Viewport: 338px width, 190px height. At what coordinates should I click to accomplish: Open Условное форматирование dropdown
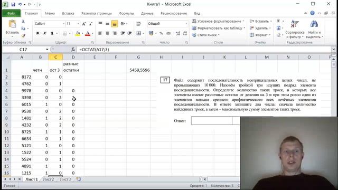(x=218, y=21)
